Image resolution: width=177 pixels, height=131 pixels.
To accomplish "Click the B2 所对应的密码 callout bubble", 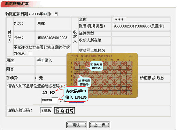I will (x=96, y=66).
